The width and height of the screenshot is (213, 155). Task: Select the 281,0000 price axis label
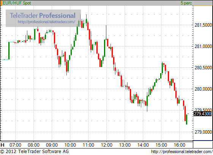click(203, 46)
